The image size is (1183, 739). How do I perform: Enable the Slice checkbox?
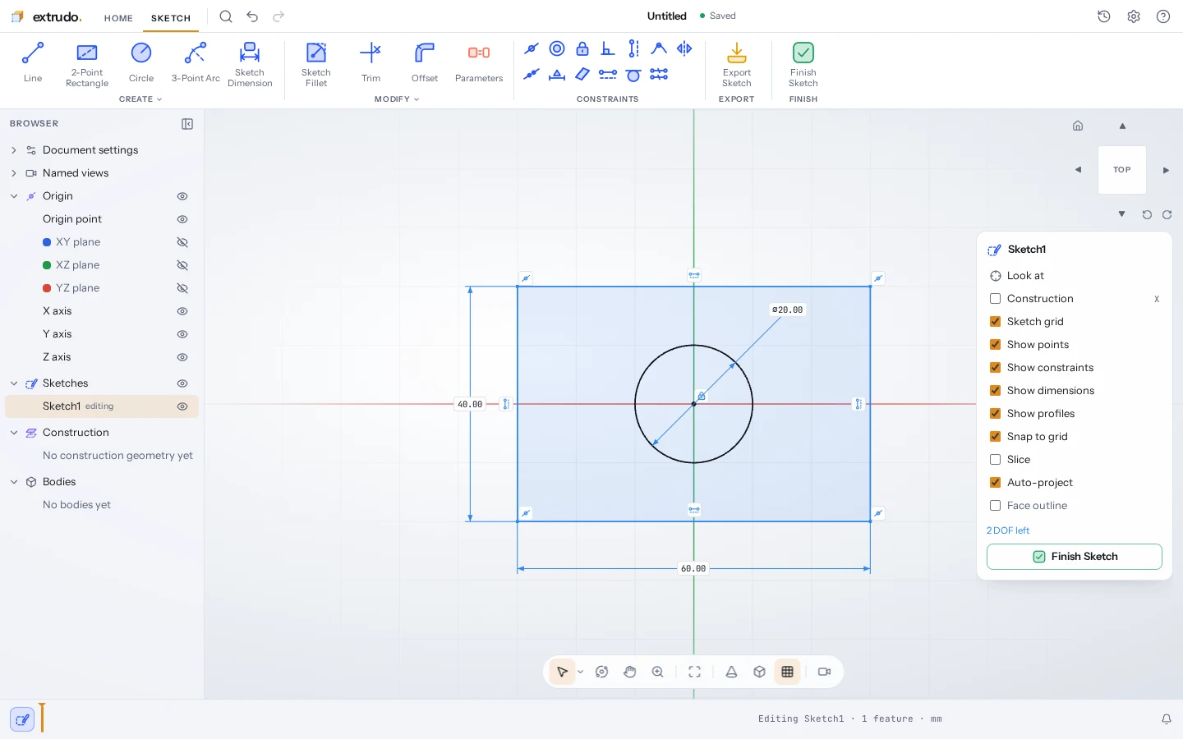coord(995,460)
